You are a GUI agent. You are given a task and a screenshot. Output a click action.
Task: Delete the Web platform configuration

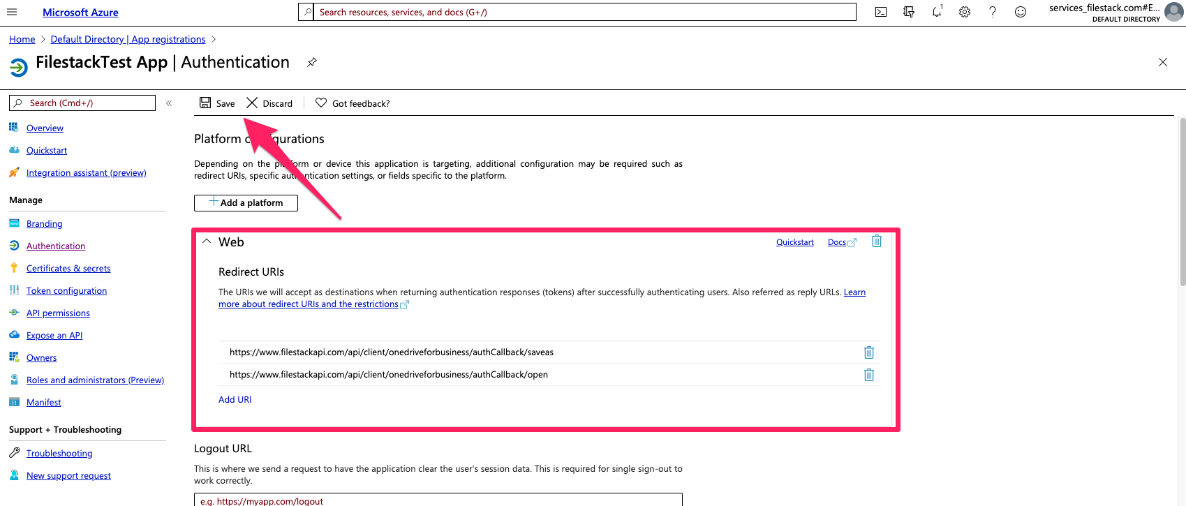click(877, 241)
